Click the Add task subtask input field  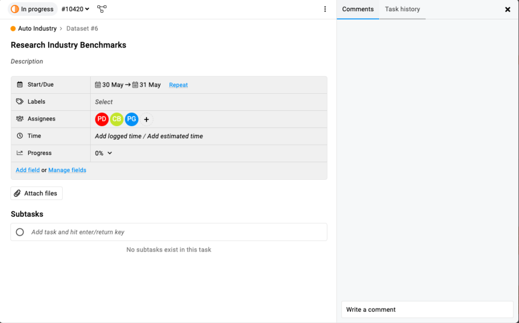(169, 232)
